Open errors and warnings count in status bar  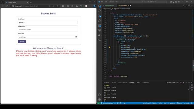[119, 103]
